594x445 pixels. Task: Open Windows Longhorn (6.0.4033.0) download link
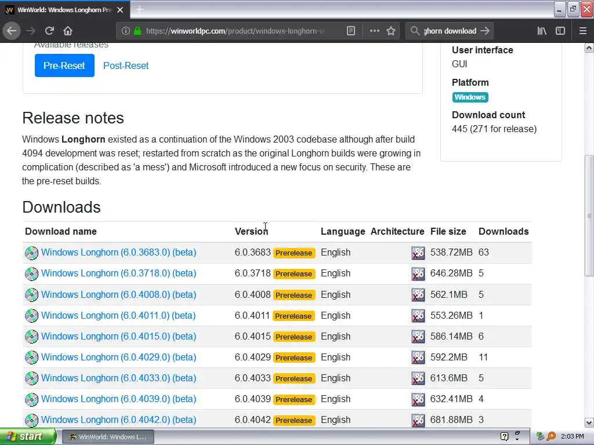click(118, 378)
